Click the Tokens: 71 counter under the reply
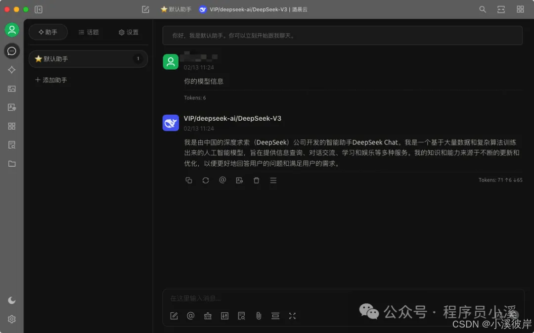 [500, 180]
